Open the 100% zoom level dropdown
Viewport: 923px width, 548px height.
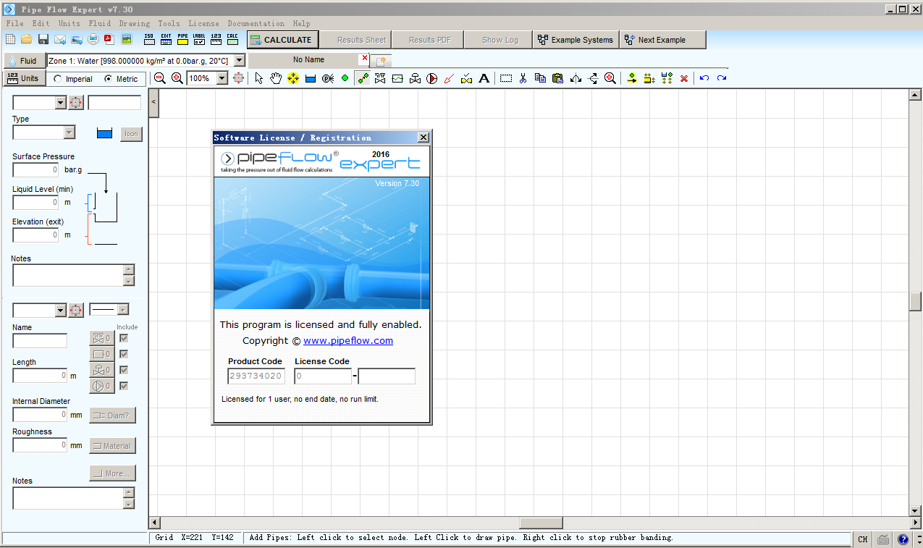coord(222,78)
